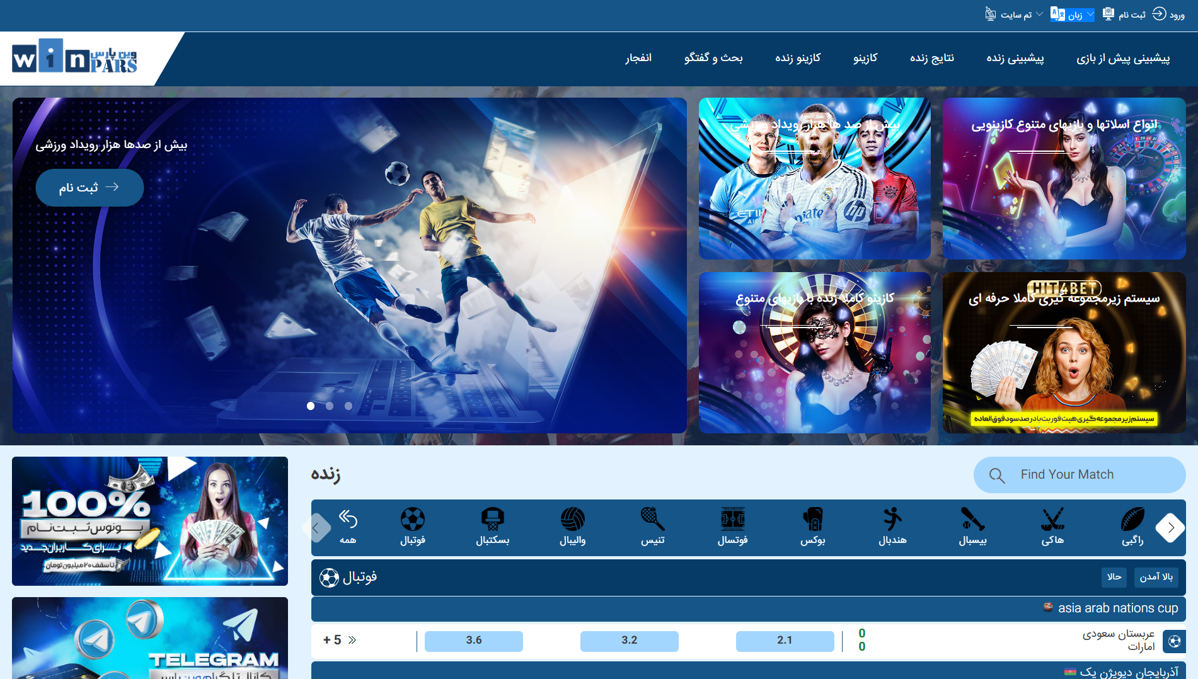Open the کازینو زنده menu item
The height and width of the screenshot is (679, 1198).
[x=798, y=58]
